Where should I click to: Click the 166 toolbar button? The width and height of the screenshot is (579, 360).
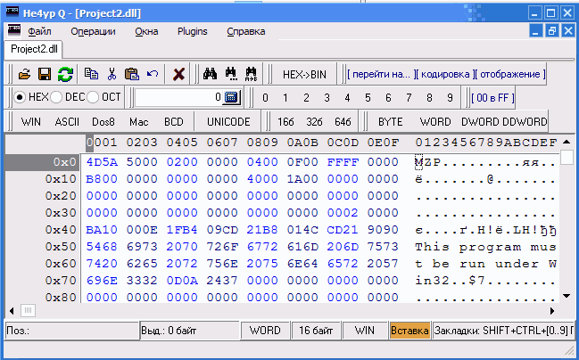[285, 122]
